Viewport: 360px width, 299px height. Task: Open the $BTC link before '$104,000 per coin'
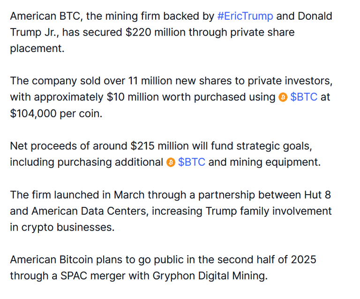pos(304,97)
